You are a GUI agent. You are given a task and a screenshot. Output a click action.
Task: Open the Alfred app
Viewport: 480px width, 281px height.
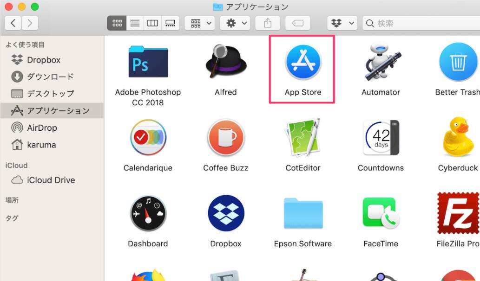[x=225, y=62]
